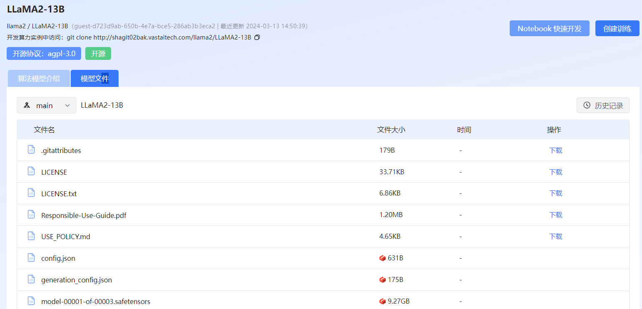Click the 文件名 column header
642x309 pixels.
coord(44,130)
